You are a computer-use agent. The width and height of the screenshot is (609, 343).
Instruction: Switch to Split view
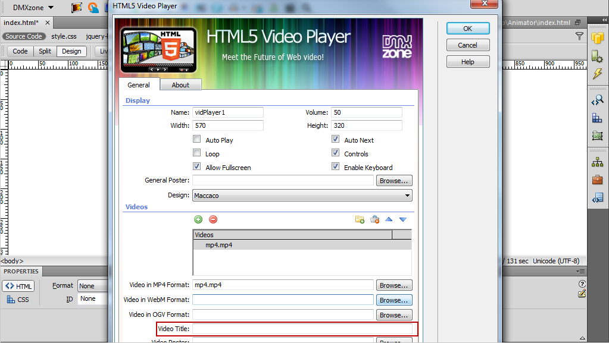[45, 51]
